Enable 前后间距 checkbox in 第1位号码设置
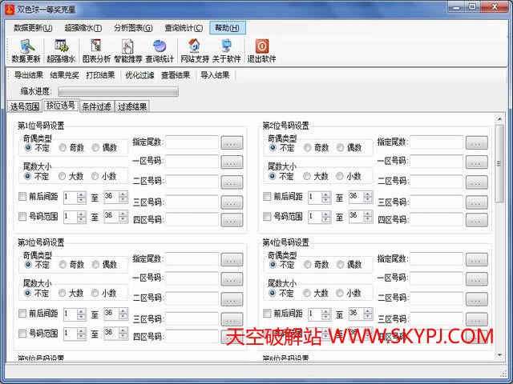 click(x=22, y=197)
